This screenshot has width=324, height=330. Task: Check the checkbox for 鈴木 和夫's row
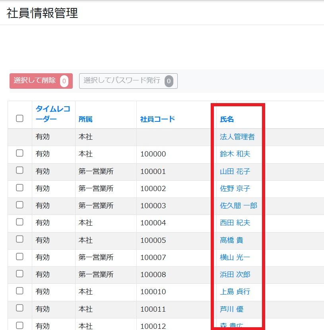coord(19,154)
